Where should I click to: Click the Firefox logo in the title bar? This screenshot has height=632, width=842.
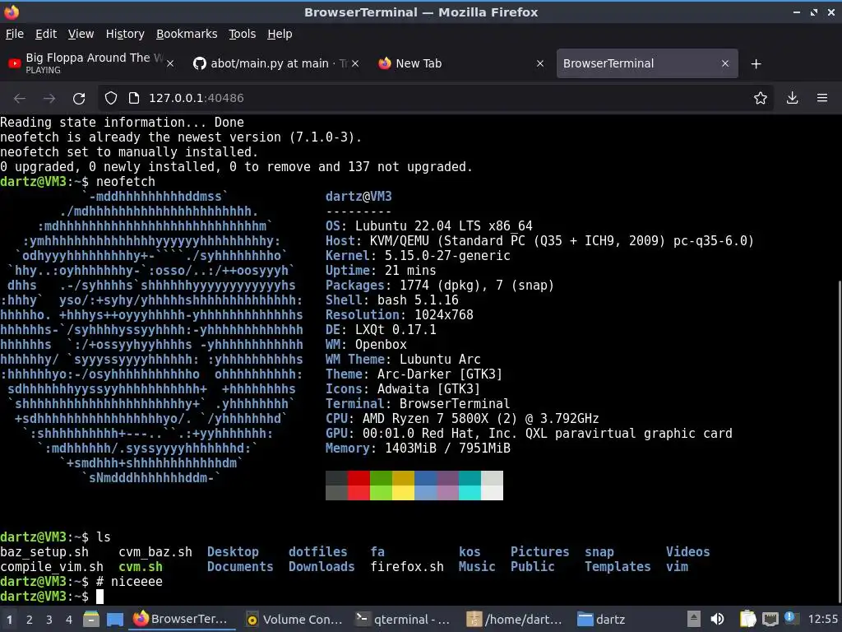(x=12, y=12)
